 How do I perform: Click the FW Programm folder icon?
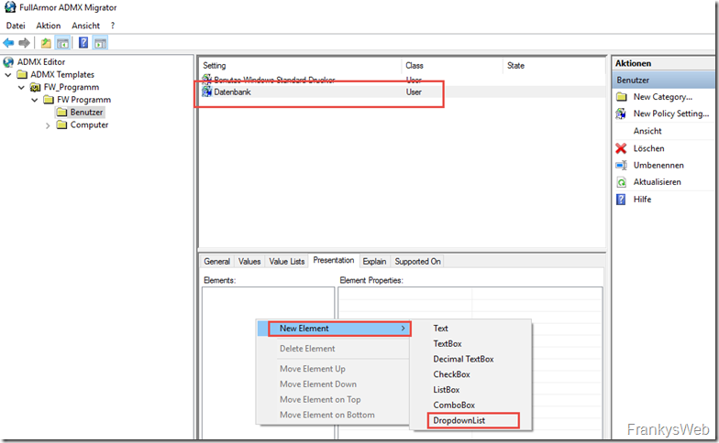[48, 100]
